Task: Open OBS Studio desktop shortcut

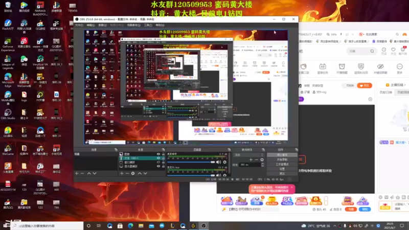Action: (8, 114)
